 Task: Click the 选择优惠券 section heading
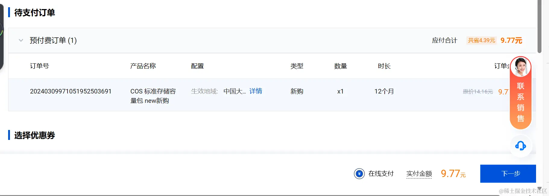(35, 135)
